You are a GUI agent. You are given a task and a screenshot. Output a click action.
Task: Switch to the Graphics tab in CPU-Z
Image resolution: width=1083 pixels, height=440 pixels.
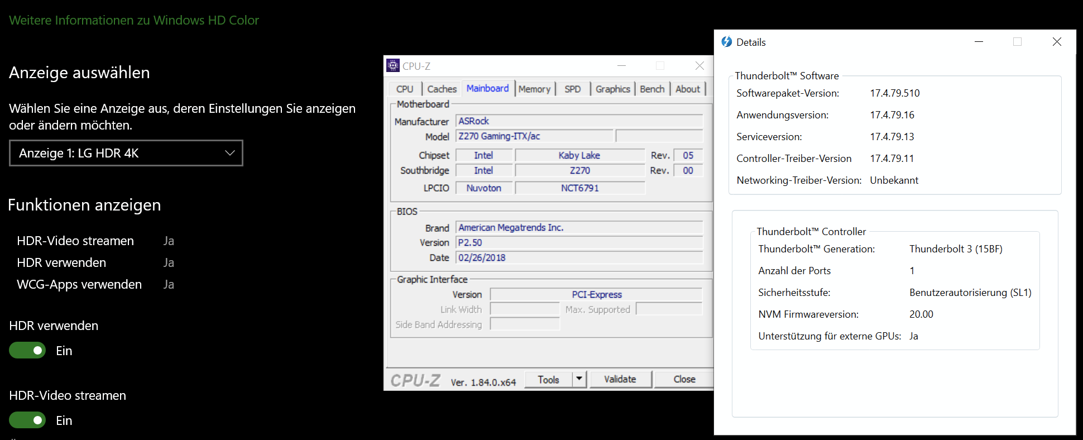(612, 89)
